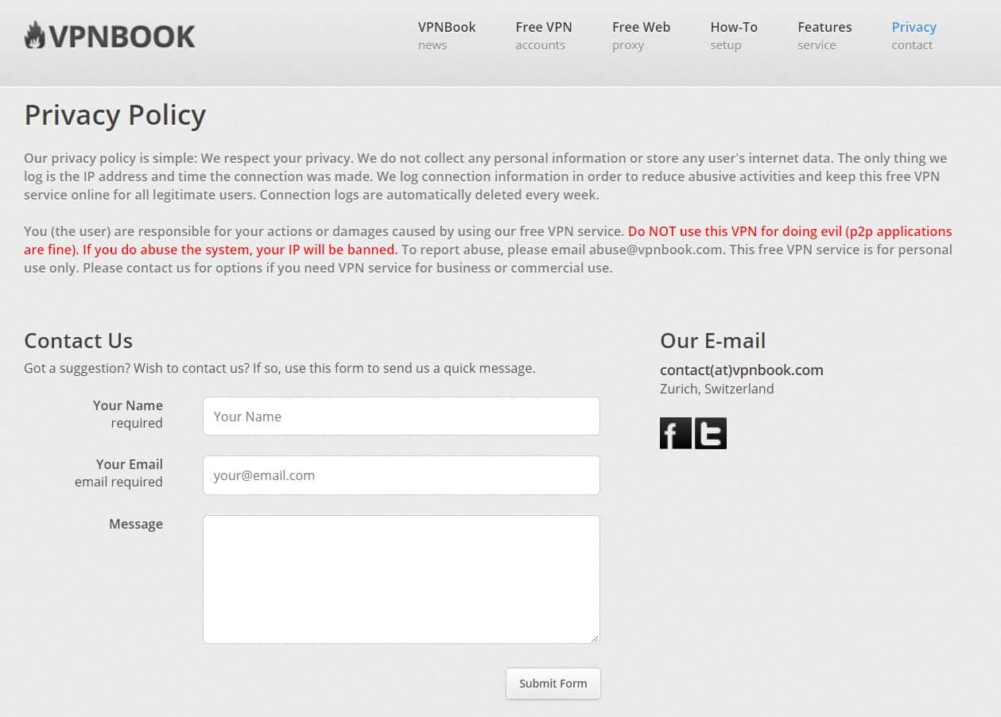This screenshot has height=717, width=1001.
Task: Click the VPNBOOK flame logo
Action: pyautogui.click(x=110, y=36)
